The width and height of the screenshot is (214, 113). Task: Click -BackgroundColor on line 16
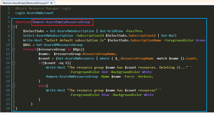tap(125, 72)
